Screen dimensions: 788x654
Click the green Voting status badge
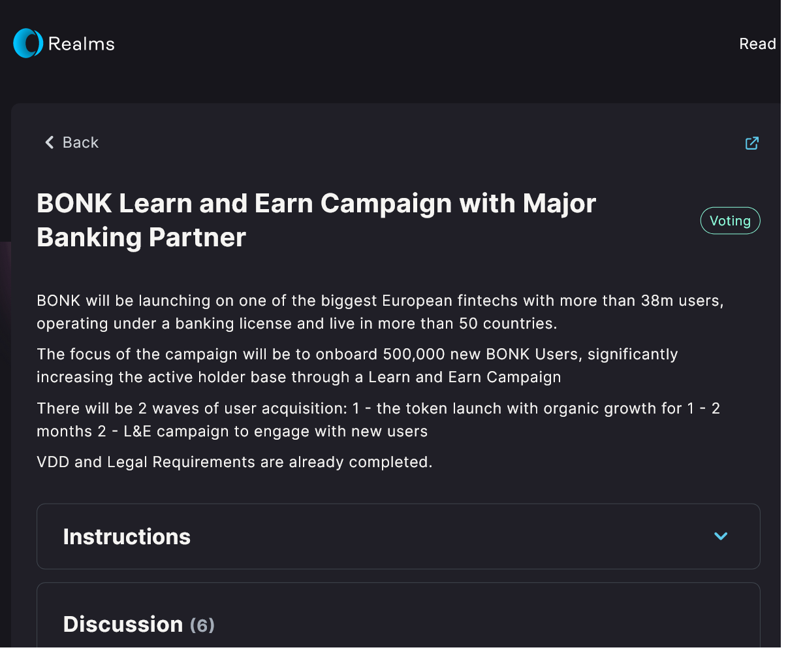[x=730, y=221]
